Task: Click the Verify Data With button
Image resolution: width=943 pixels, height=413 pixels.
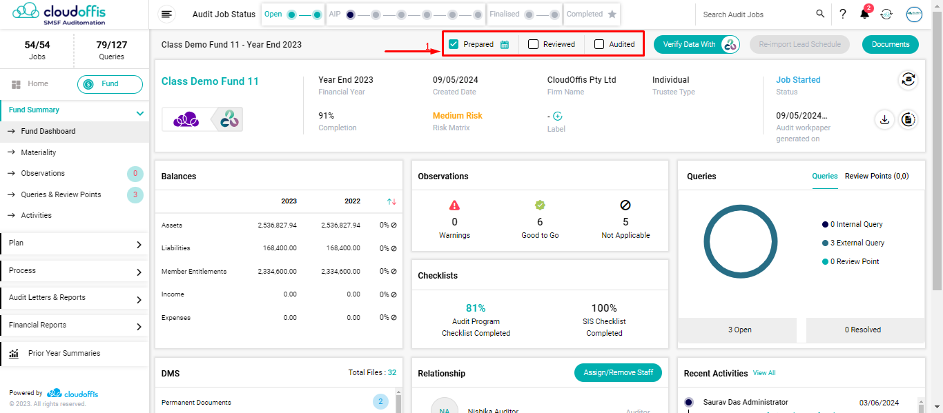Action: click(x=697, y=44)
